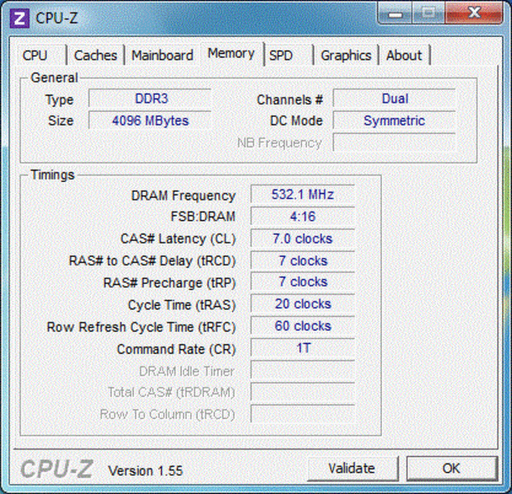Click the empty DRAM Idle Timer field
This screenshot has height=494, width=512.
[x=303, y=370]
